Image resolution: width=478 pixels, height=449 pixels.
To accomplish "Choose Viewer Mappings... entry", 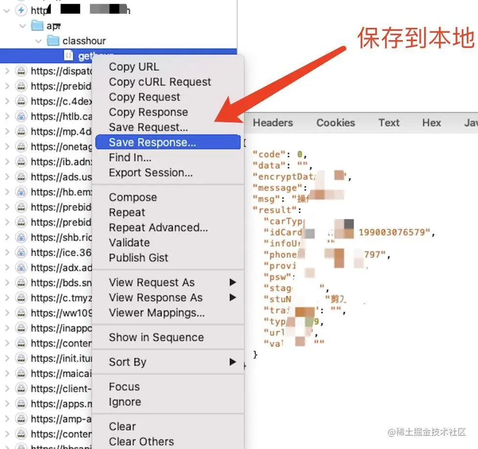I will [157, 313].
